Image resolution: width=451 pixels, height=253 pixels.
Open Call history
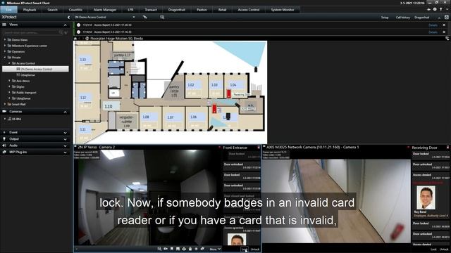(402, 18)
